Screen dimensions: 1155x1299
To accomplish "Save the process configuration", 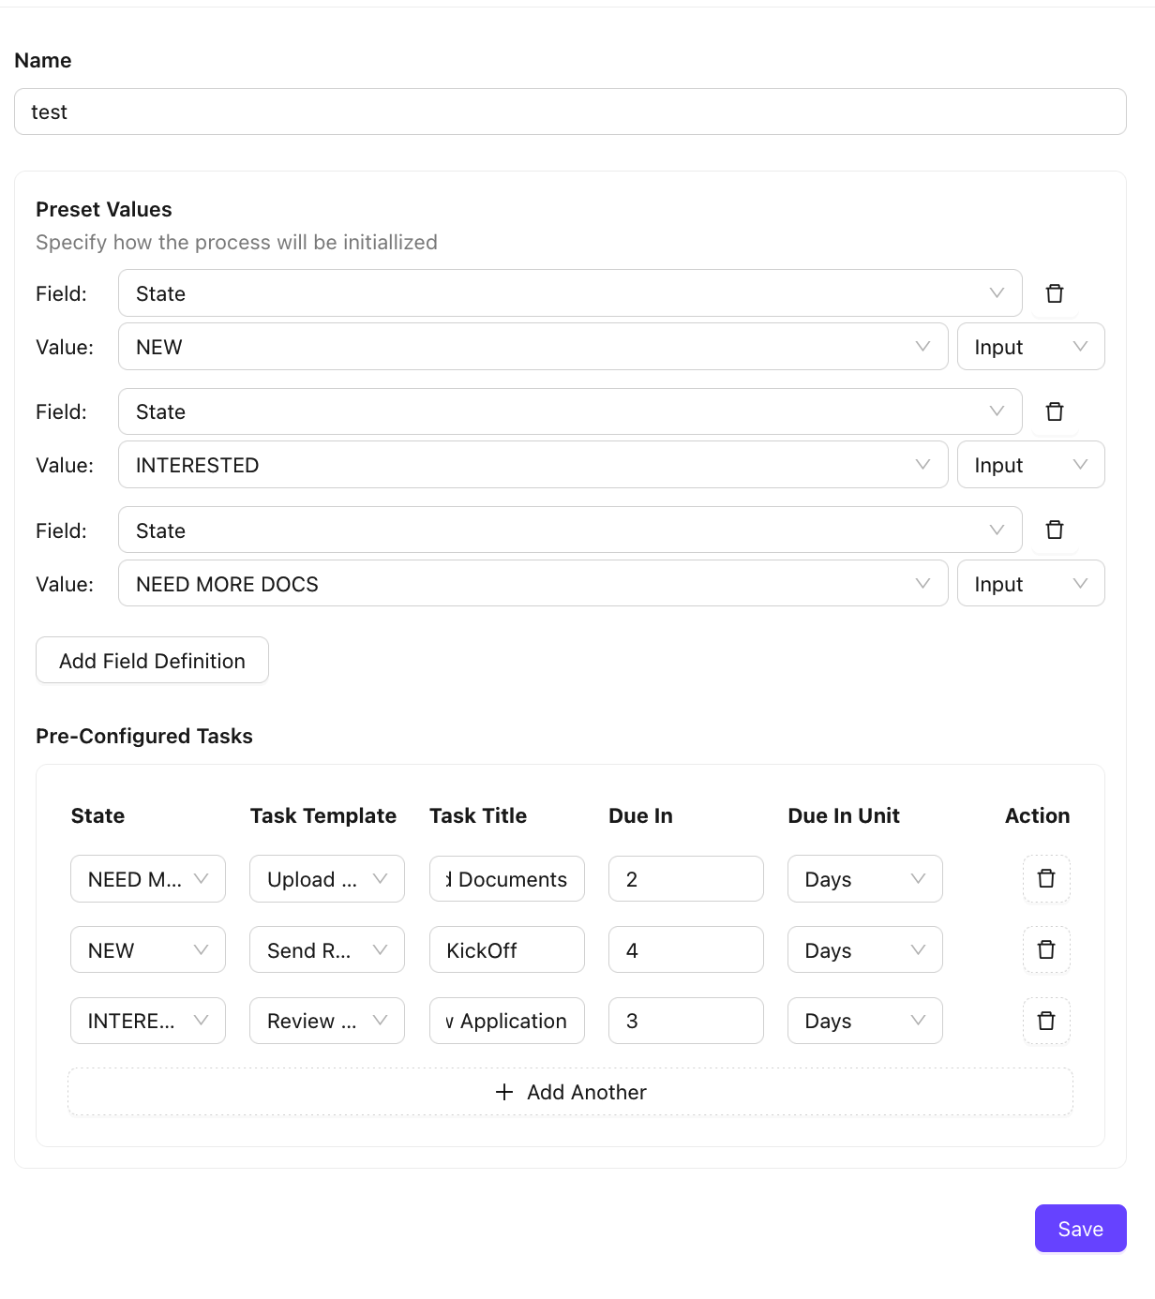I will (x=1080, y=1229).
